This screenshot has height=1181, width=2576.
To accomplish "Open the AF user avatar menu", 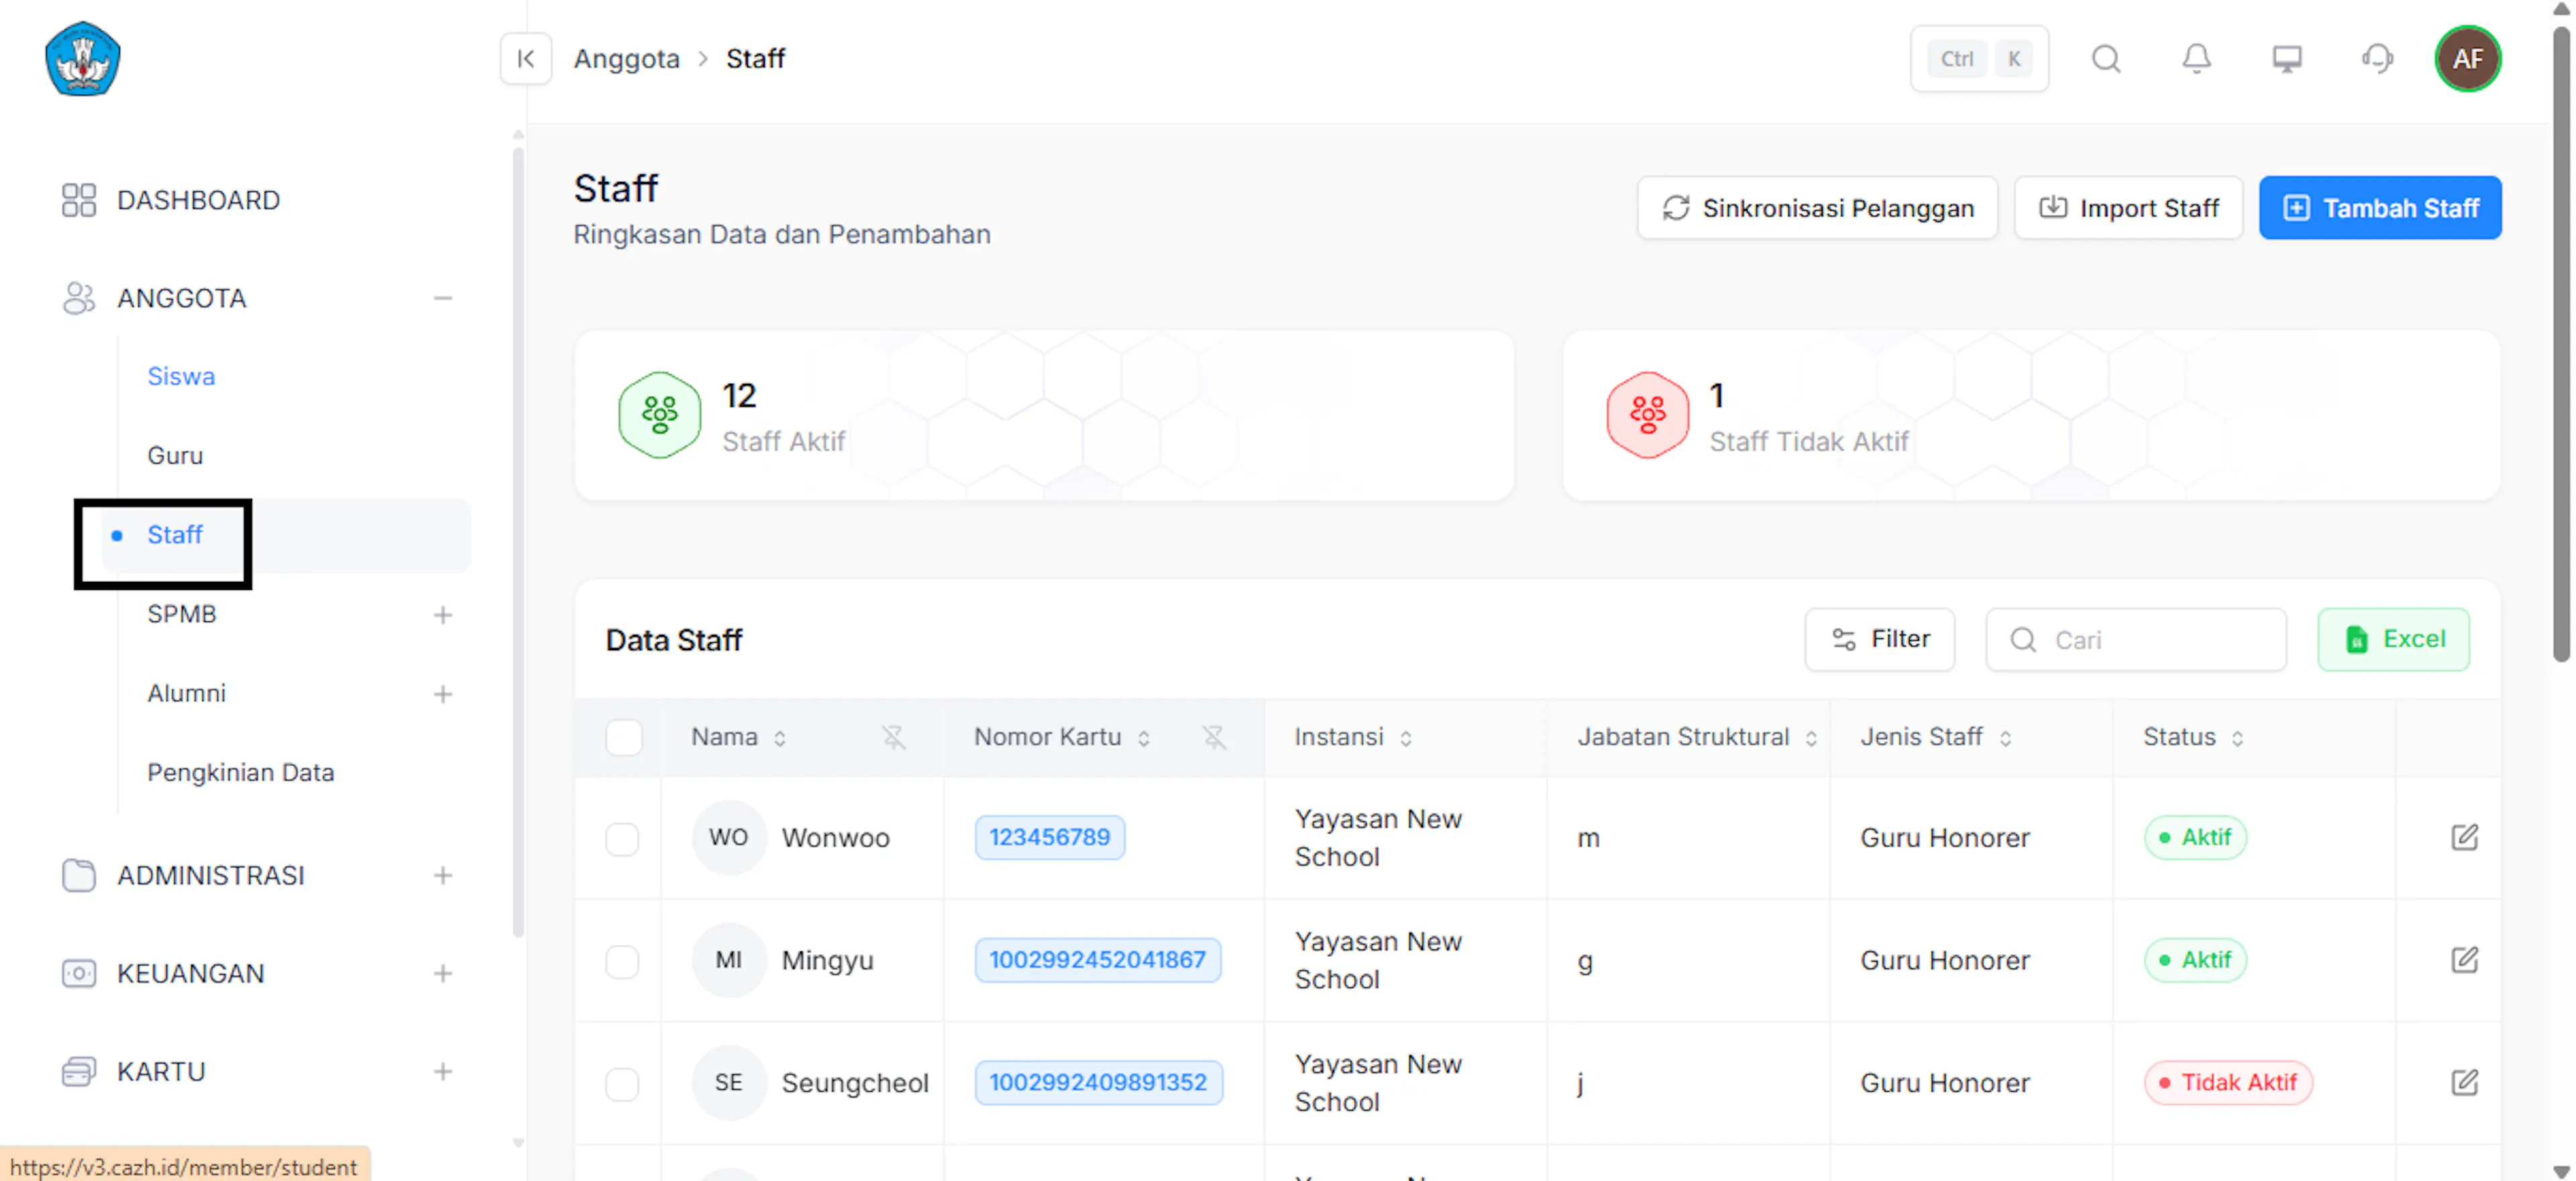I will (x=2467, y=59).
